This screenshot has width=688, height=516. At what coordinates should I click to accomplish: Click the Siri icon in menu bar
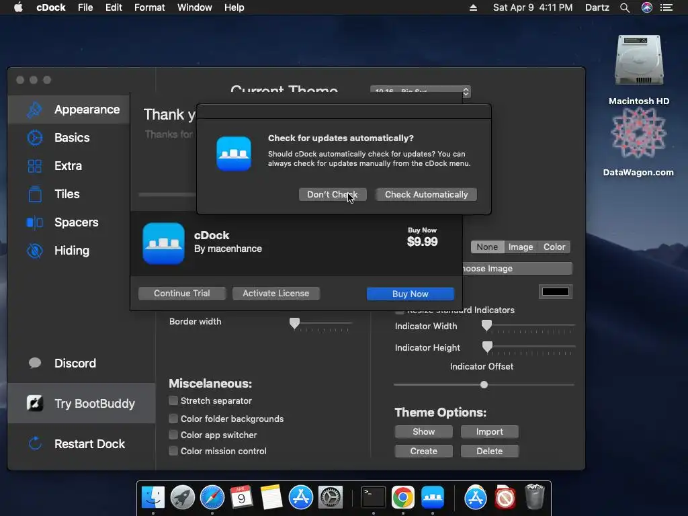(x=647, y=7)
